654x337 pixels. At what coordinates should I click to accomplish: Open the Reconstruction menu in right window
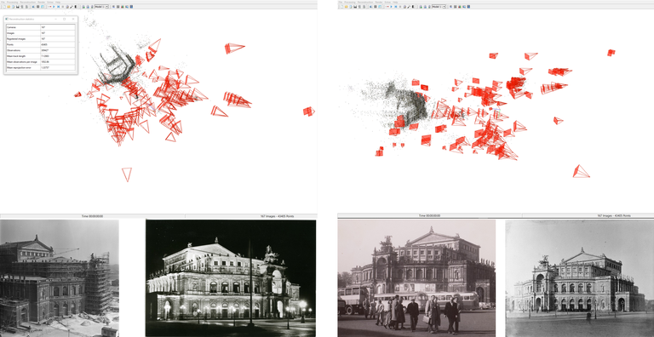365,2
